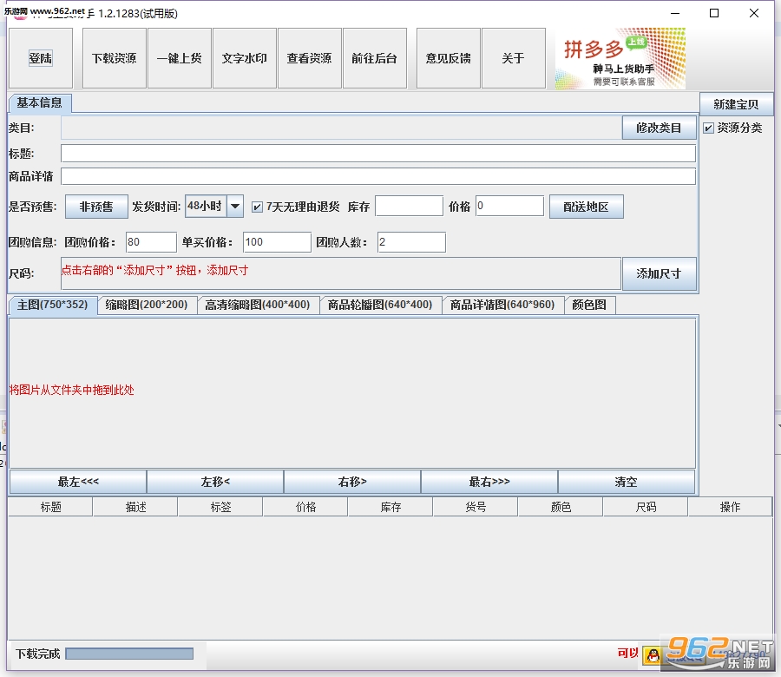Toggle the 非预售 presale button
The width and height of the screenshot is (781, 677).
[x=96, y=207]
